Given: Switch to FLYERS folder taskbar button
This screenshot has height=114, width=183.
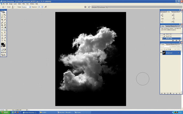Looking at the screenshot, I should pos(48,112).
